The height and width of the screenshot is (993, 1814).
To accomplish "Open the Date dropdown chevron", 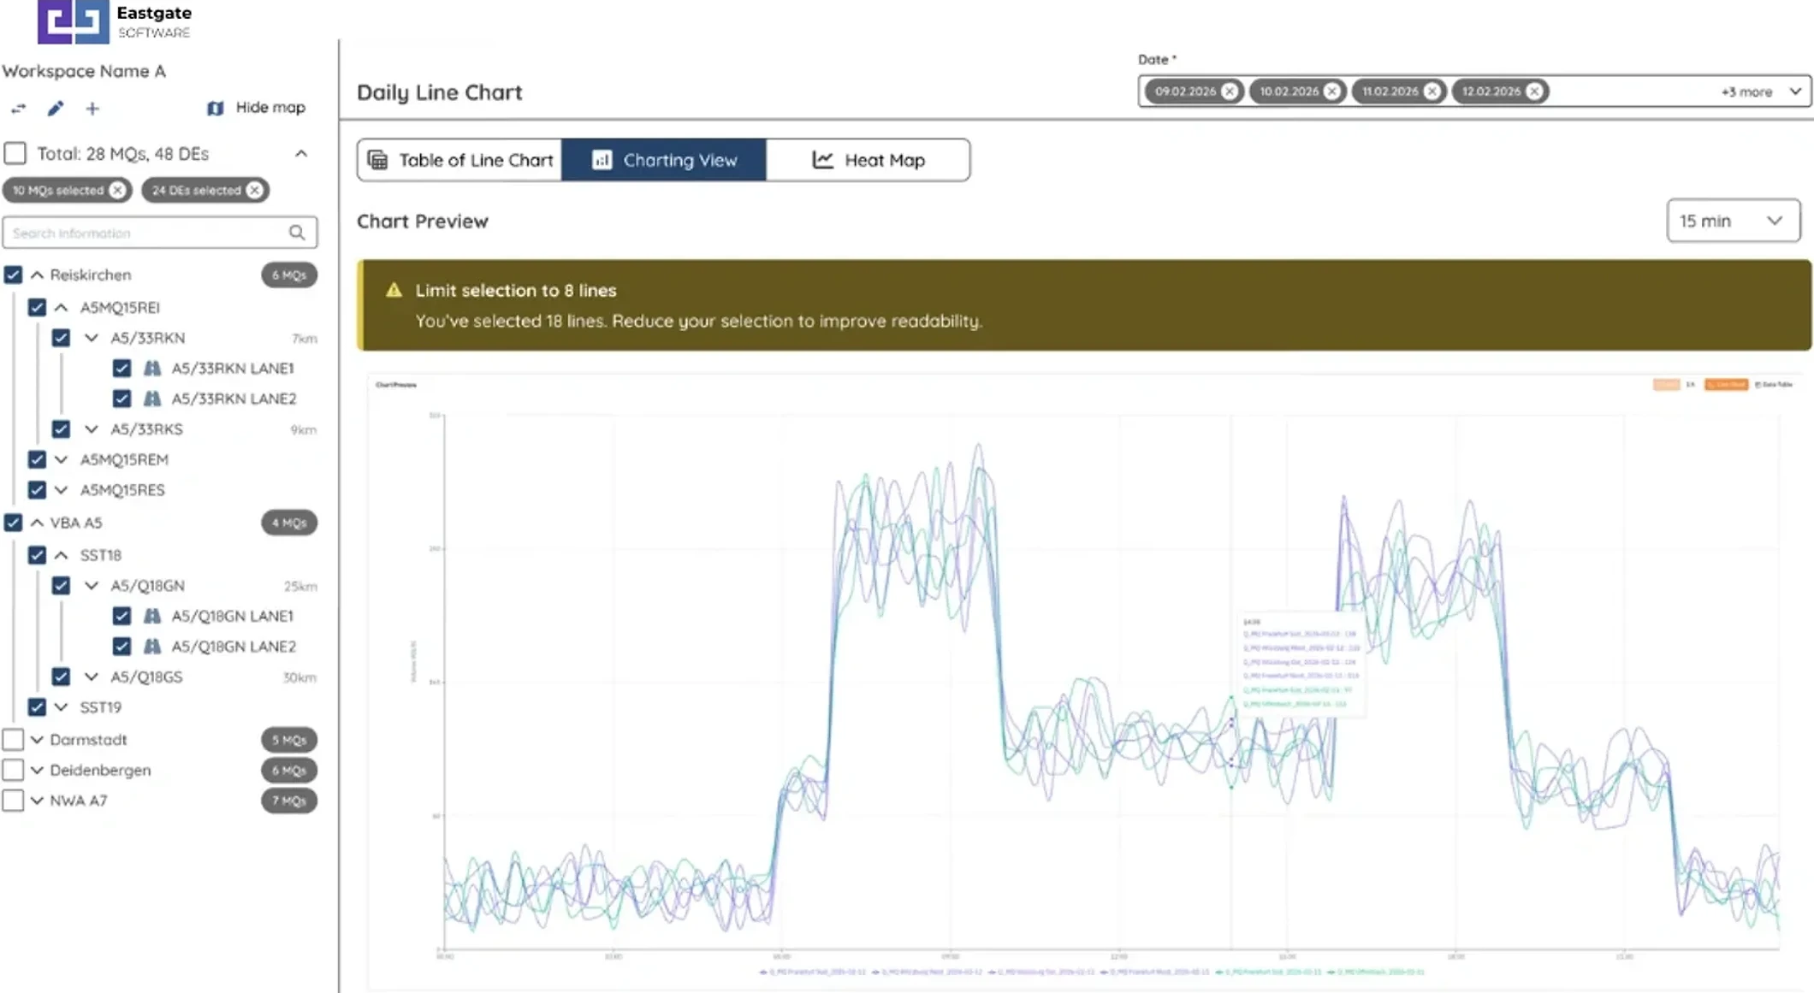I will tap(1795, 92).
